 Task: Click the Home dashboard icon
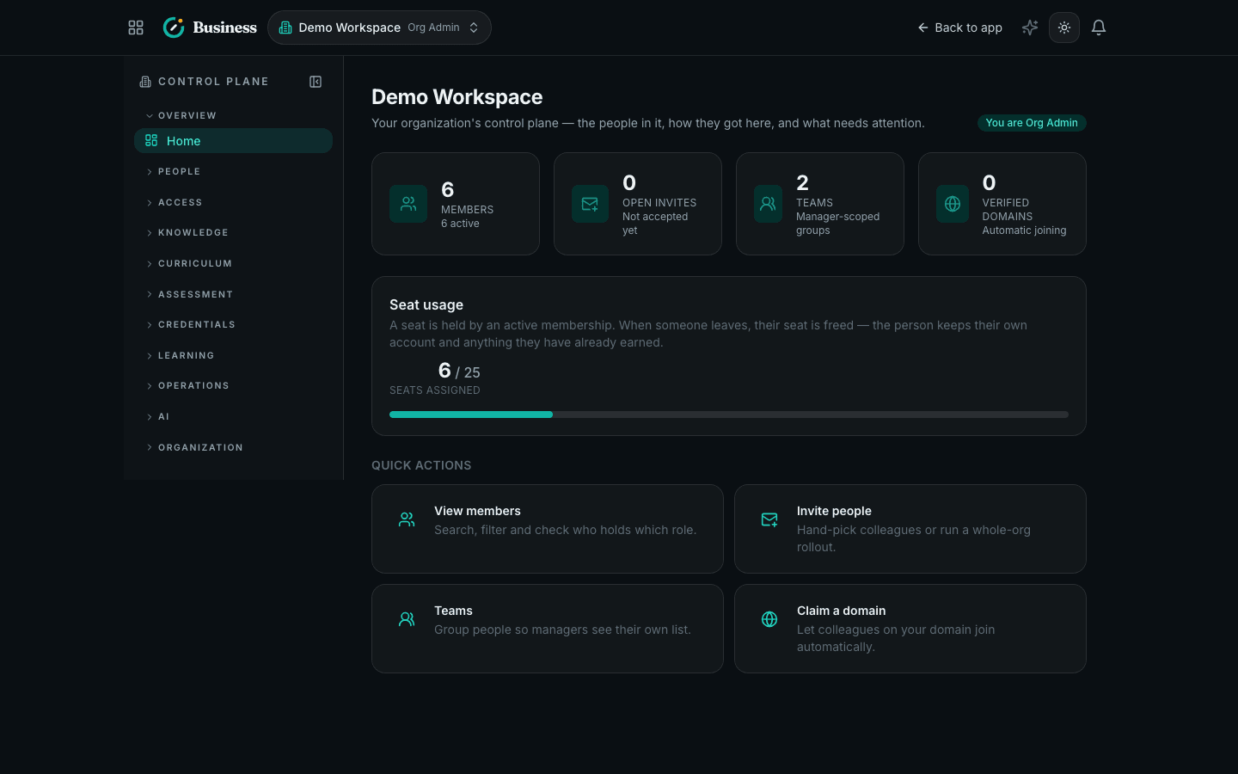[x=151, y=140]
